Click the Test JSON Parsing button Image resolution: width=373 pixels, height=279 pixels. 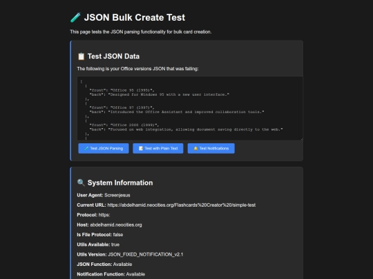coord(104,148)
